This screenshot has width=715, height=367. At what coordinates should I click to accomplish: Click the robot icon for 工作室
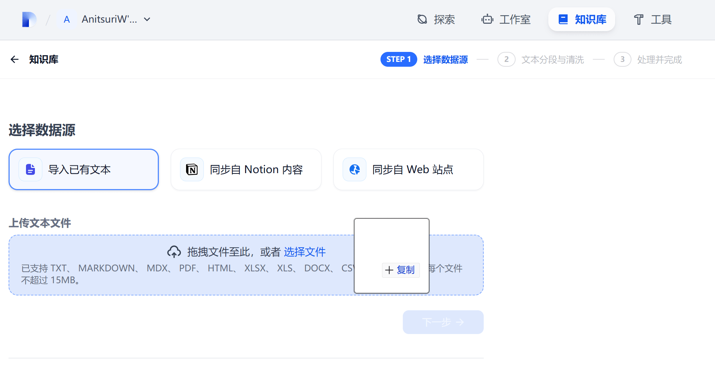pos(487,19)
